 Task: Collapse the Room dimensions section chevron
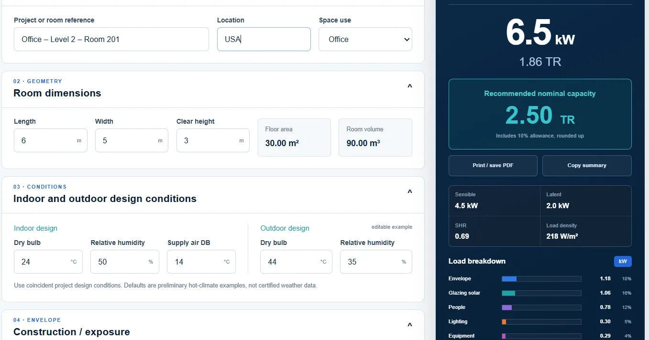click(x=409, y=87)
